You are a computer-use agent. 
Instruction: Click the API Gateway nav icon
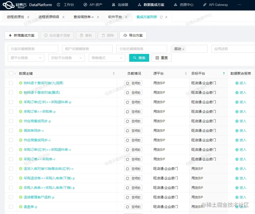[x=204, y=4]
